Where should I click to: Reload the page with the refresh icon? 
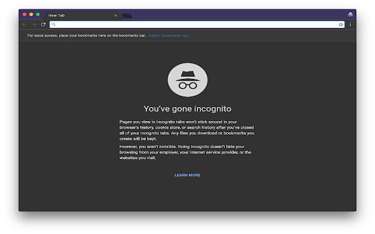(x=43, y=25)
